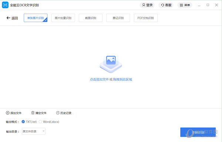Go back with the 返回 arrow
The image size is (222, 142).
12,18
